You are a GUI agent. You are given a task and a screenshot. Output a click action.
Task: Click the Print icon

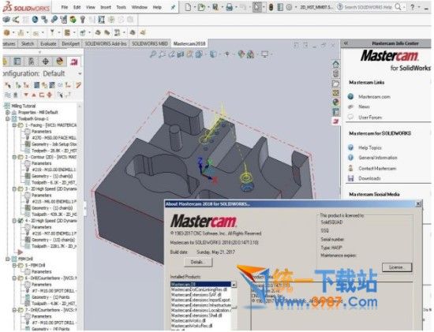229,7
